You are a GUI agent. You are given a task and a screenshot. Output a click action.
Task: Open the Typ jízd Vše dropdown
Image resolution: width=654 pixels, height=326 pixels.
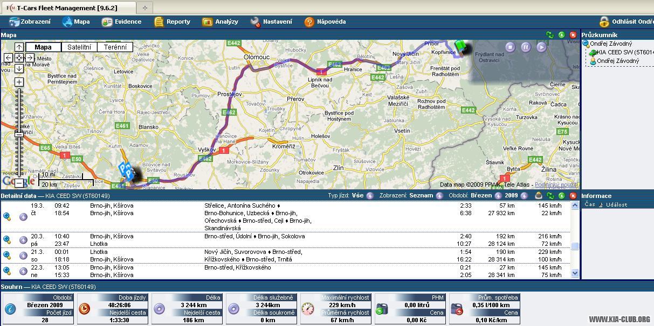(370, 196)
